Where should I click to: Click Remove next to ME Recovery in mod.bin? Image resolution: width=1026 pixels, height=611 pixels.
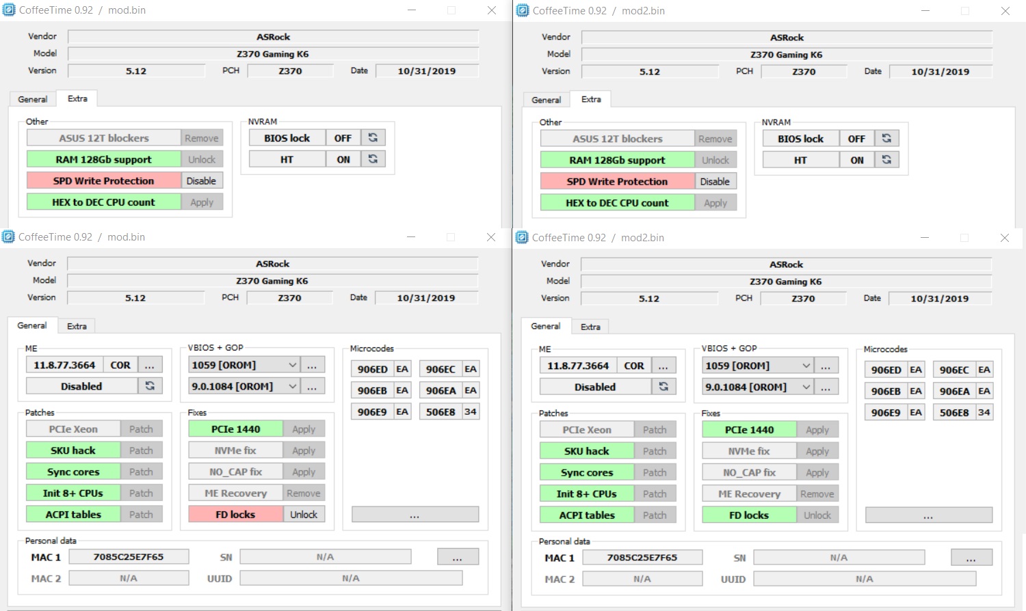[304, 493]
